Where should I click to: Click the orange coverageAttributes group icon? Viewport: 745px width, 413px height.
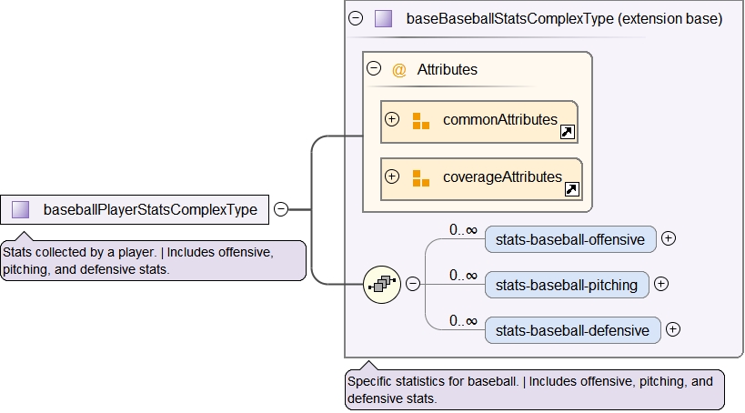tap(420, 178)
